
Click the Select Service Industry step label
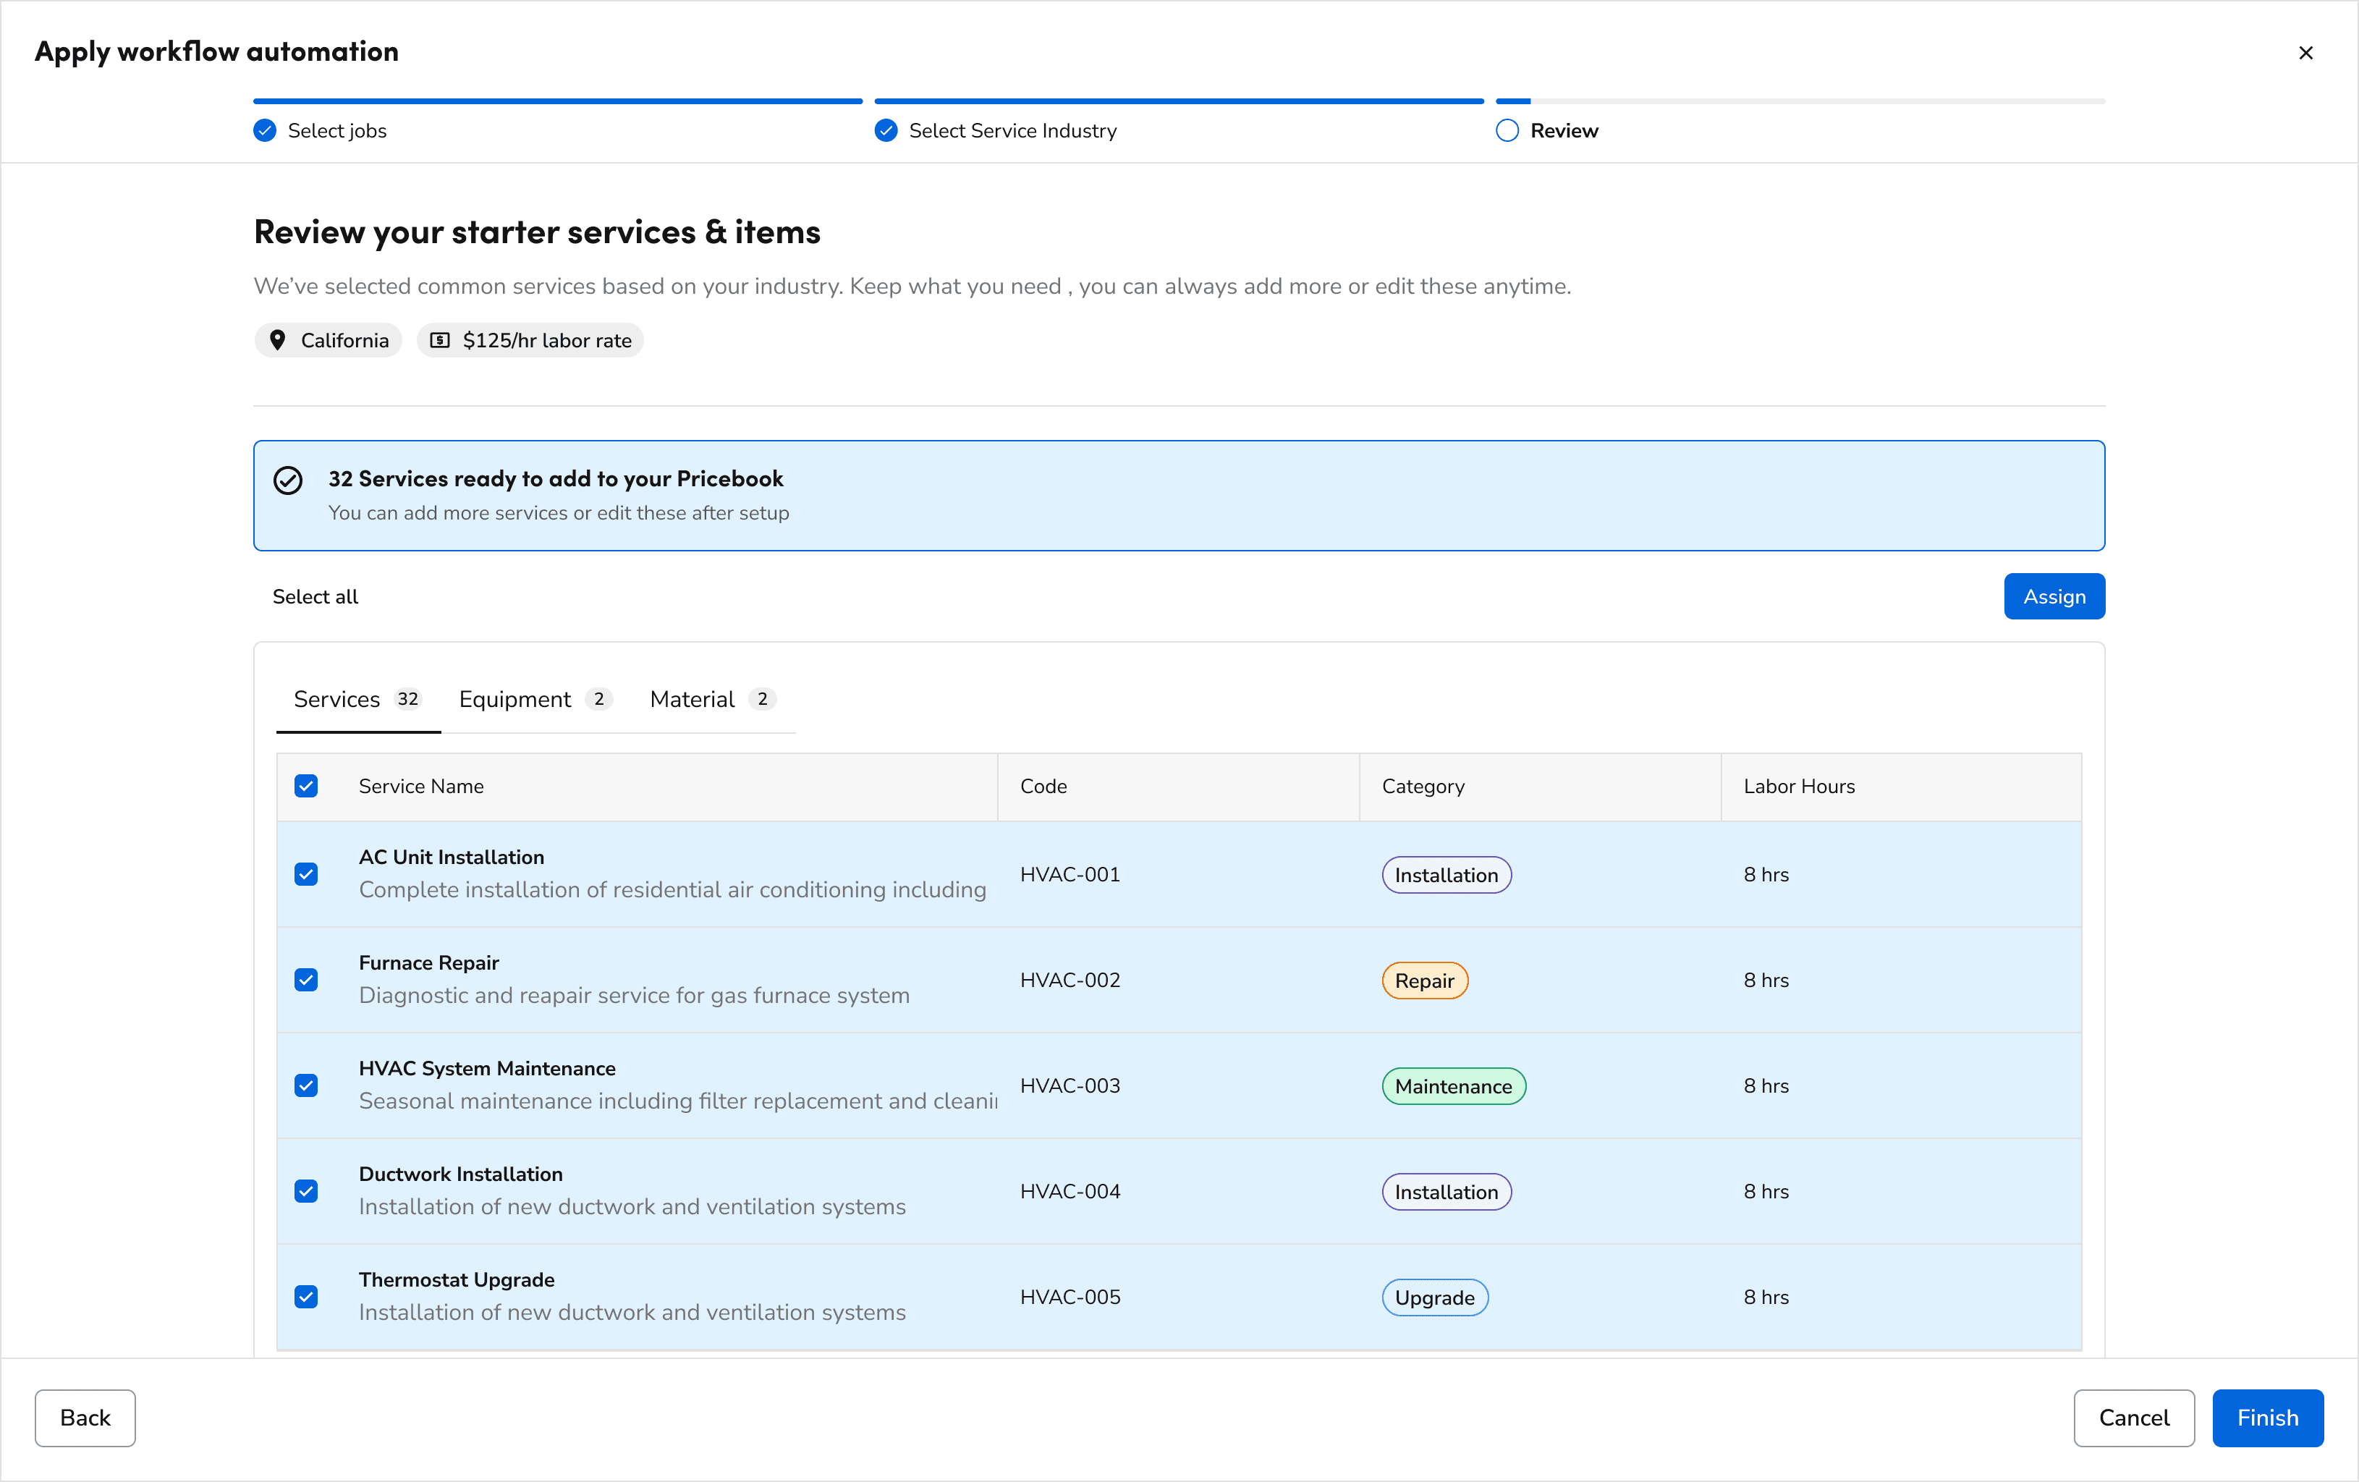[1013, 130]
